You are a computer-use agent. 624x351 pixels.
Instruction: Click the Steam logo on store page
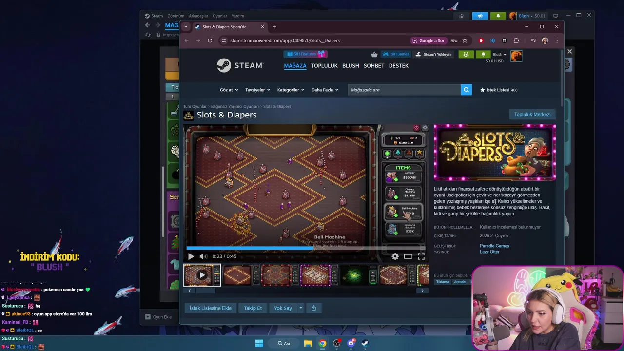(240, 65)
